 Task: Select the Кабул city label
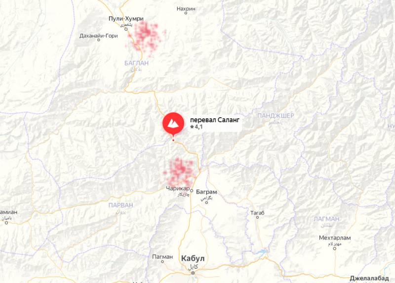coord(193,259)
